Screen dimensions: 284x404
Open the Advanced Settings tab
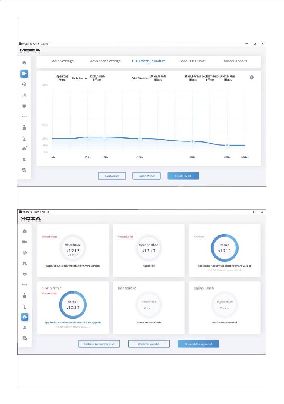(106, 61)
